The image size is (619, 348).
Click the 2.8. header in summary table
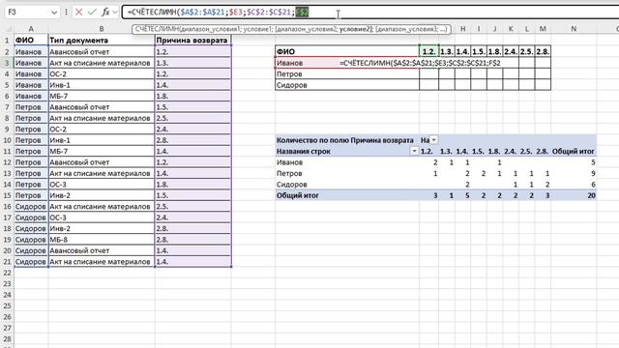pos(543,51)
